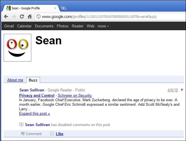Open Web in the top bar

click(x=91, y=26)
